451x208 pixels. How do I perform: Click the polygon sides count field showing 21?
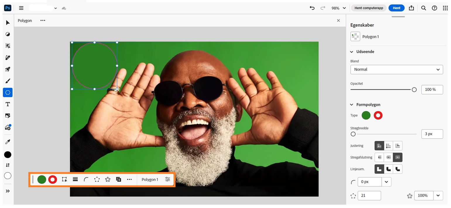point(369,195)
